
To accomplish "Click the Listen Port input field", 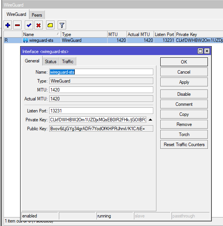I will [x=101, y=111].
